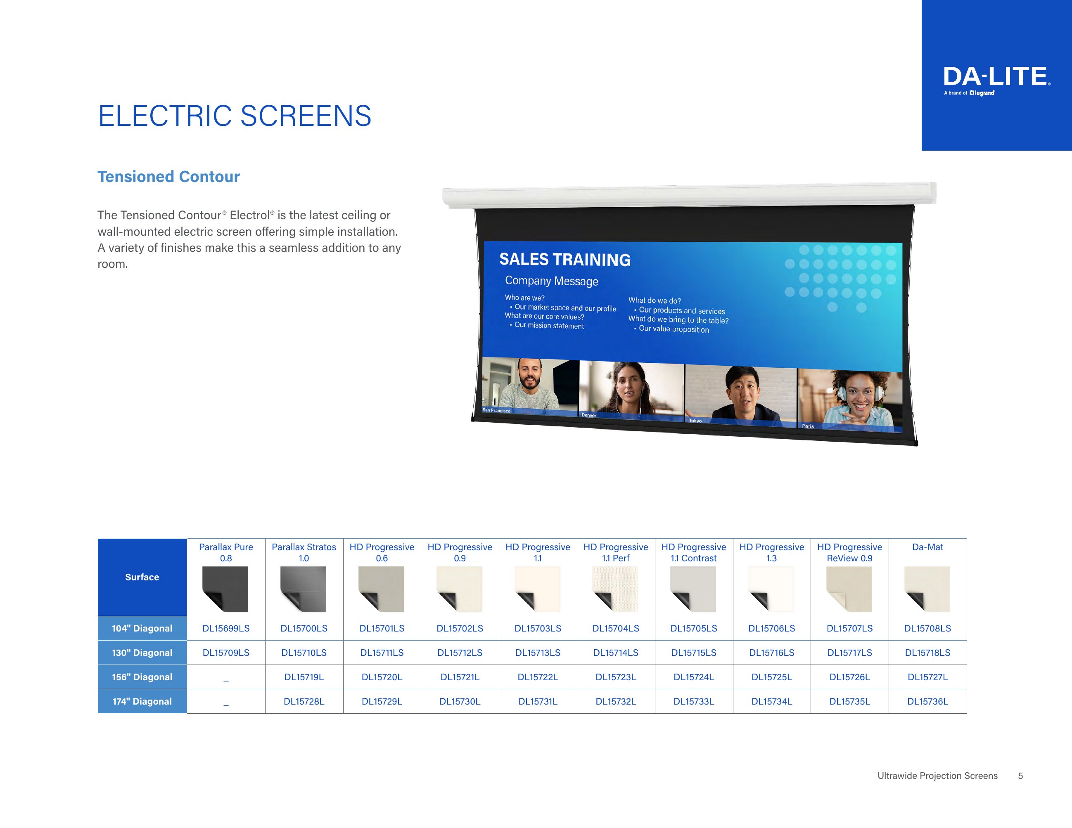Select the 104" Diagonal row header
The image size is (1072, 828).
click(x=142, y=628)
